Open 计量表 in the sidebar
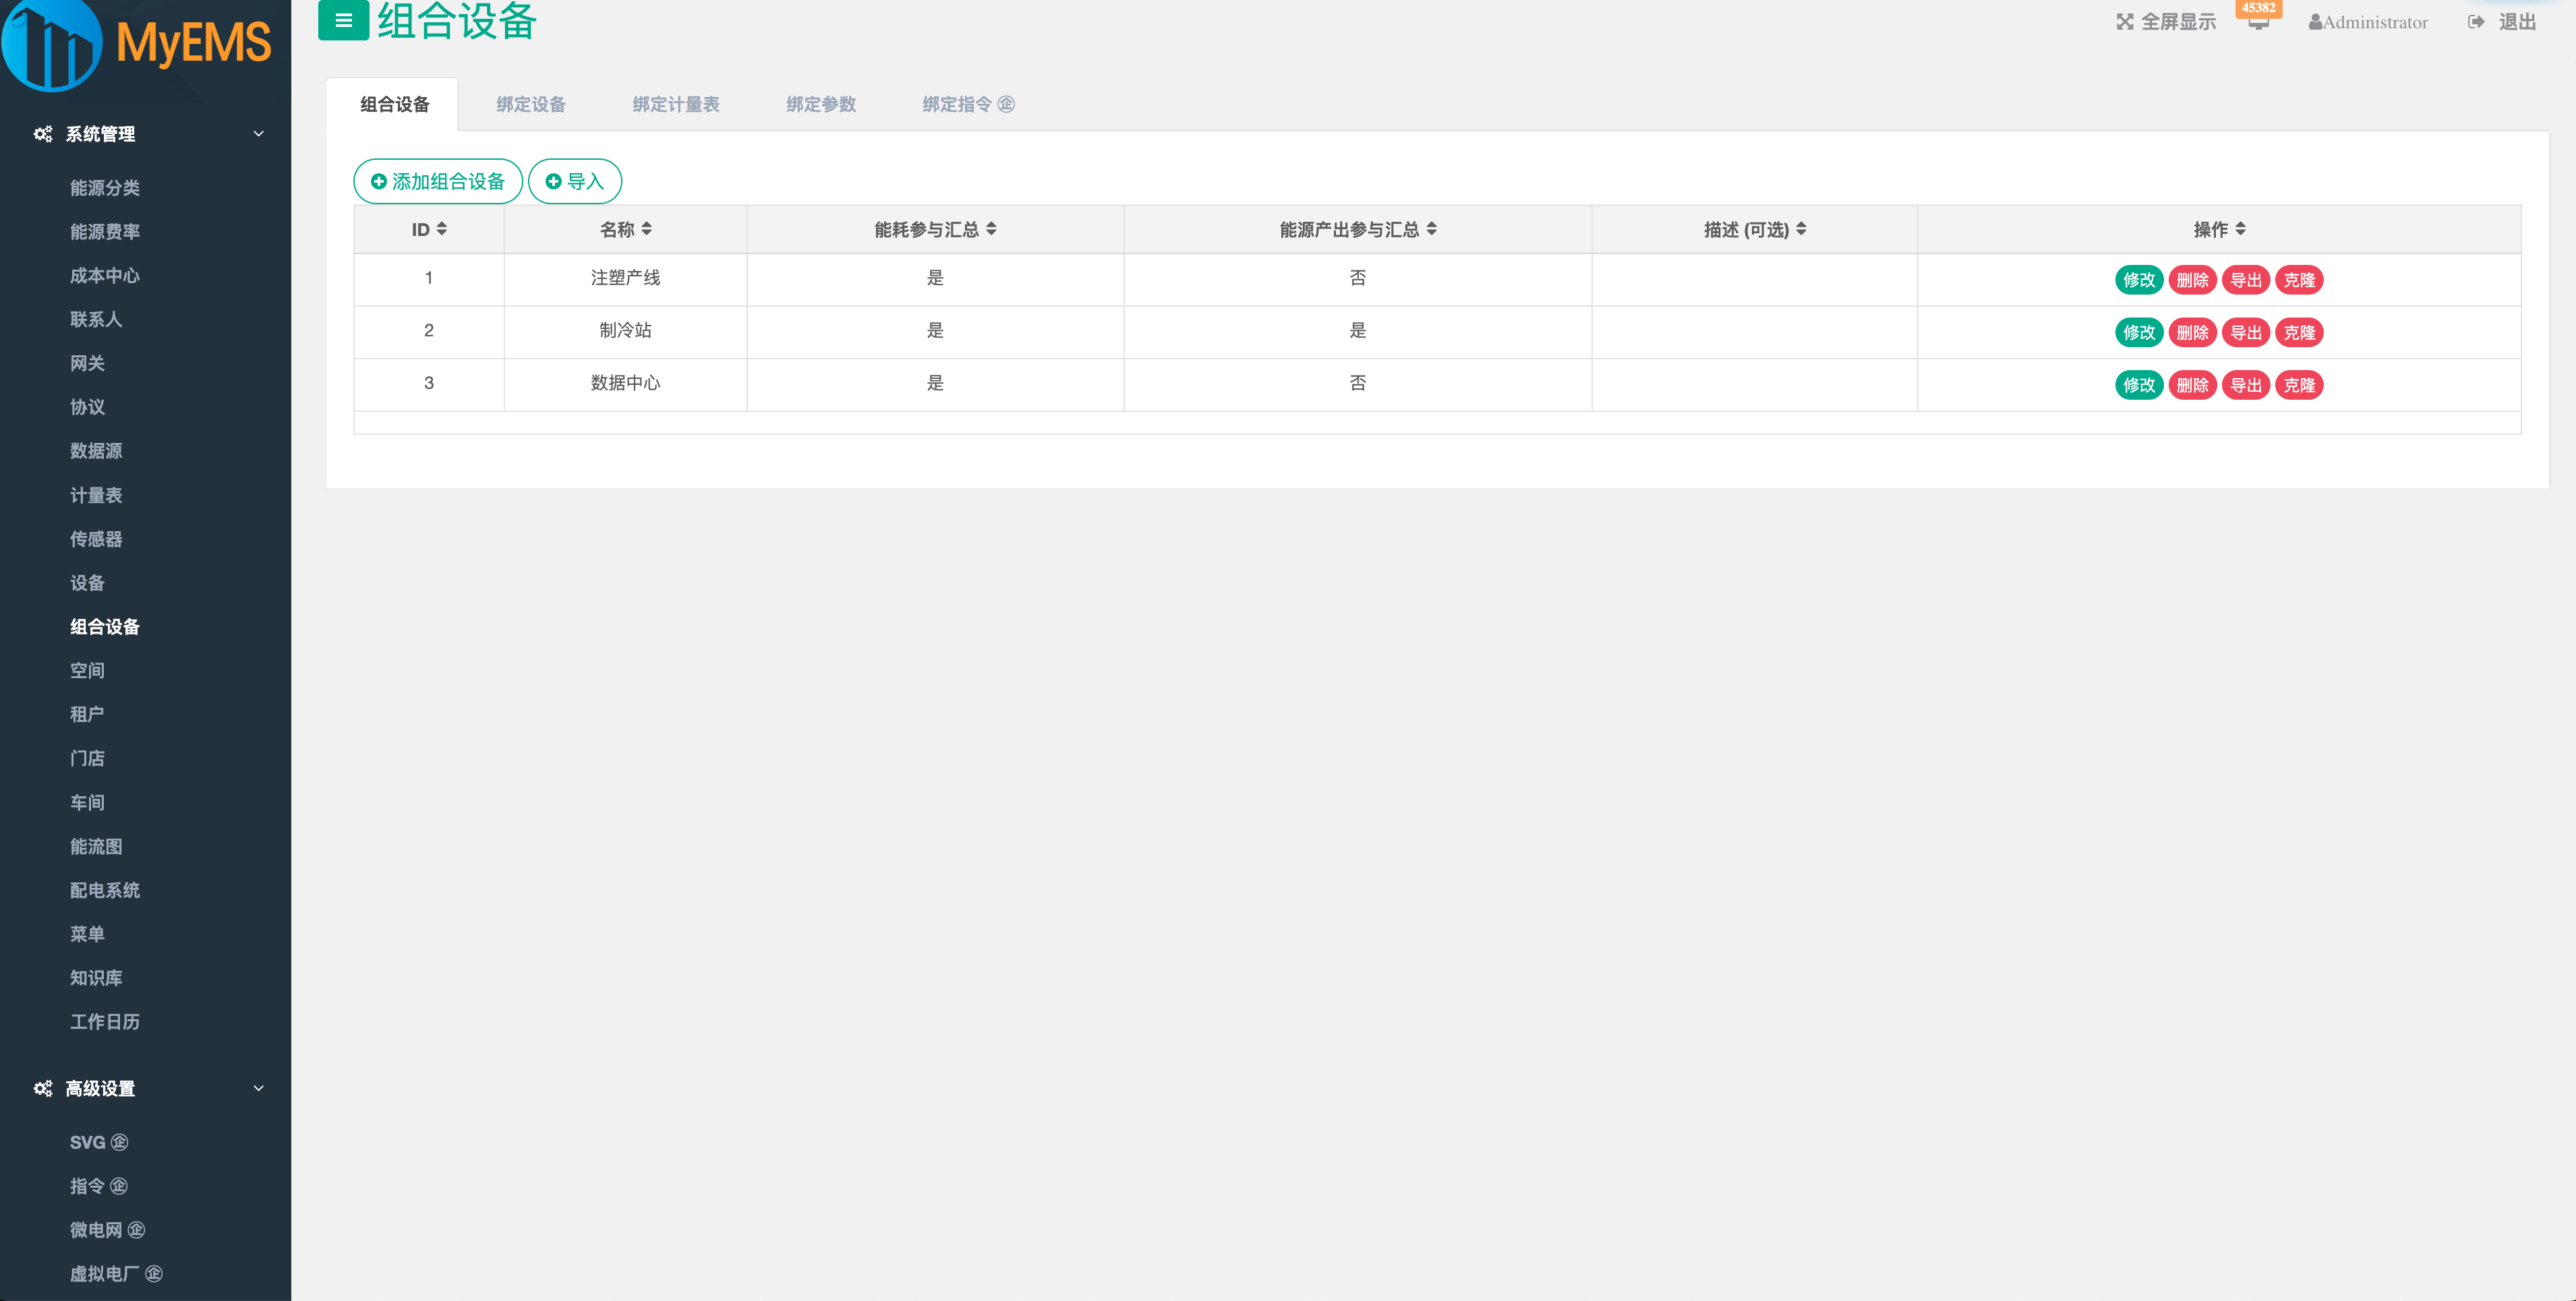This screenshot has width=2576, height=1301. click(x=96, y=495)
